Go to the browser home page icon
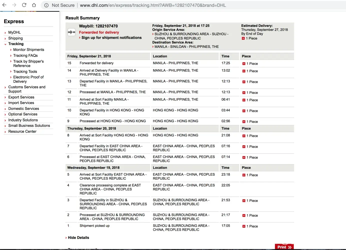Image resolution: width=346 pixels, height=250 pixels. pyautogui.click(x=34, y=5)
